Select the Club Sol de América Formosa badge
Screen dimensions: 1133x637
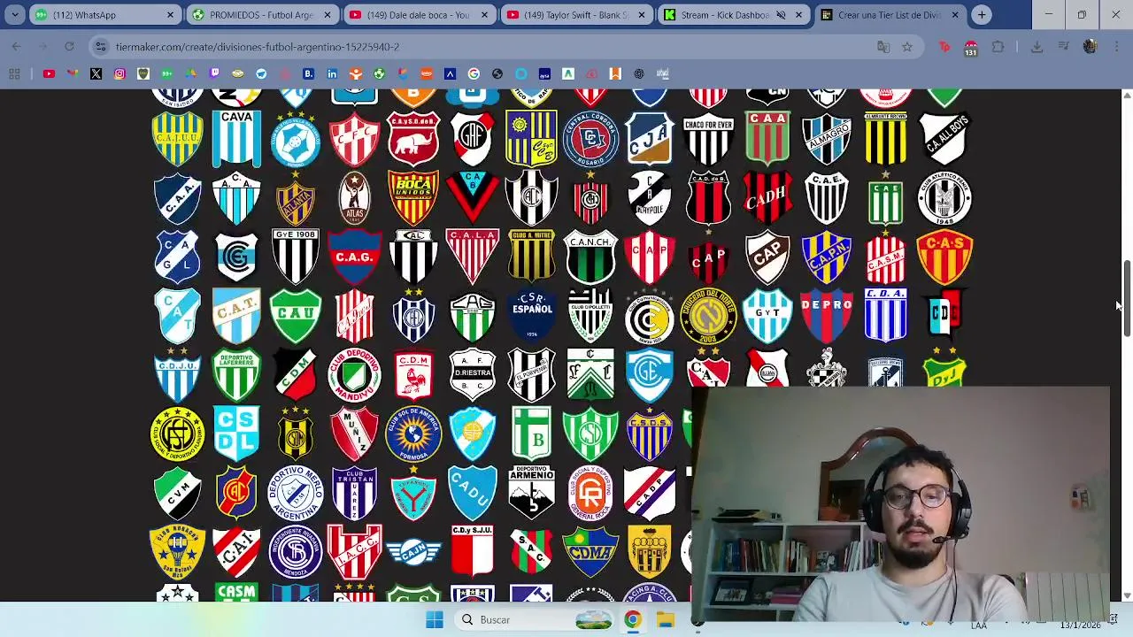coord(413,434)
